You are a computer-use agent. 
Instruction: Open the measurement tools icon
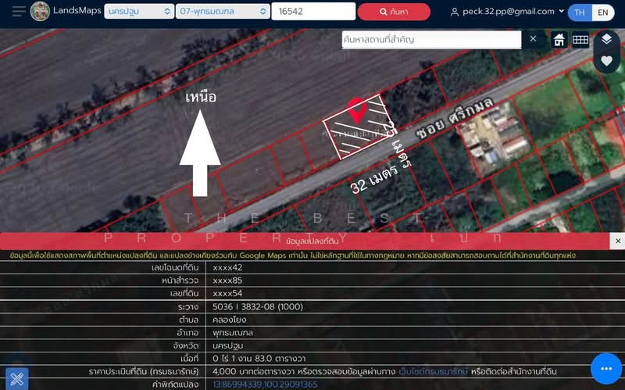[16, 379]
